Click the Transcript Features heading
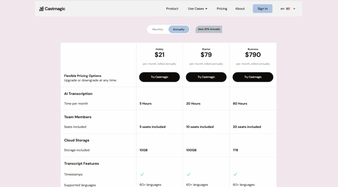Image resolution: width=338 pixels, height=187 pixels. click(x=82, y=164)
